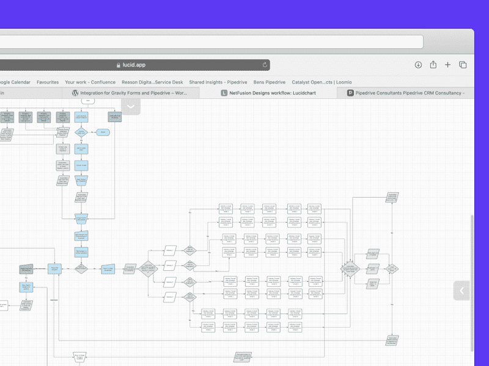Expand the Lucidchart top toolbar chevron
Image resolution: width=489 pixels, height=366 pixels.
point(131,107)
